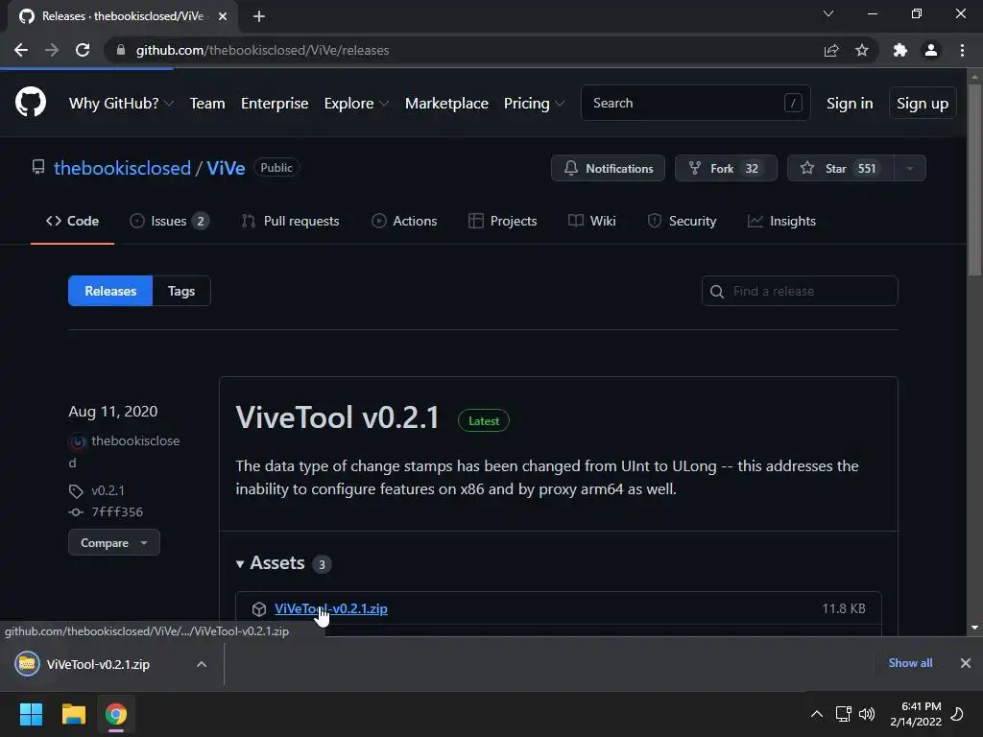Open the clock showing 6:41 PM
This screenshot has width=983, height=737.
point(916,714)
